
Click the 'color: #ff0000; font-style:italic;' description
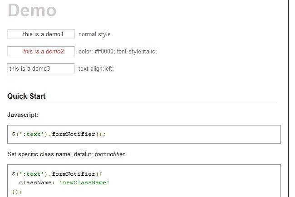[x=118, y=52]
